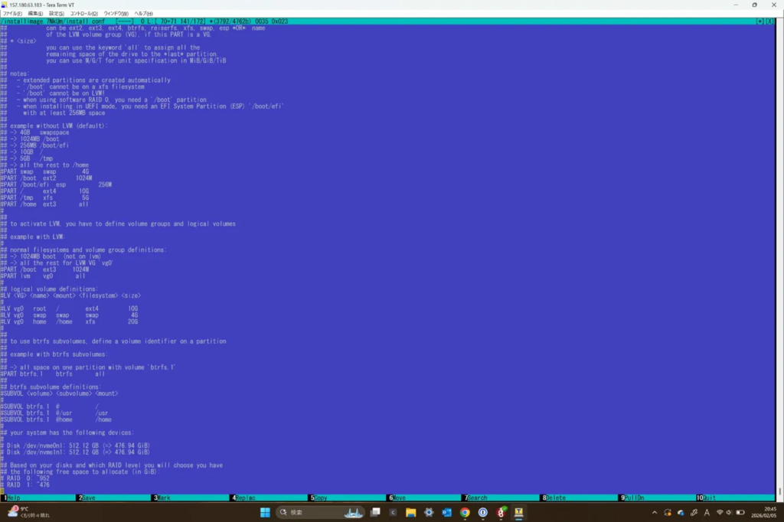Open the コントロール(O) menu
Viewport: 784px width, 522px height.
(83, 13)
